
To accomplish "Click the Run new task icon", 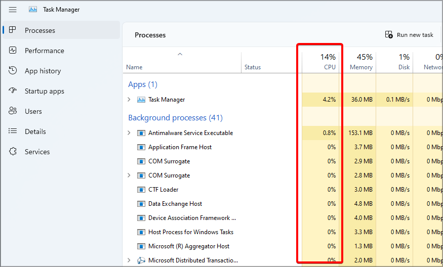I will pos(389,35).
